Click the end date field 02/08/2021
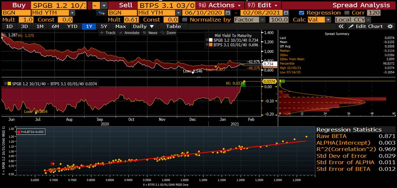Image resolution: width=397 pixels, height=188 pixels. click(x=262, y=13)
